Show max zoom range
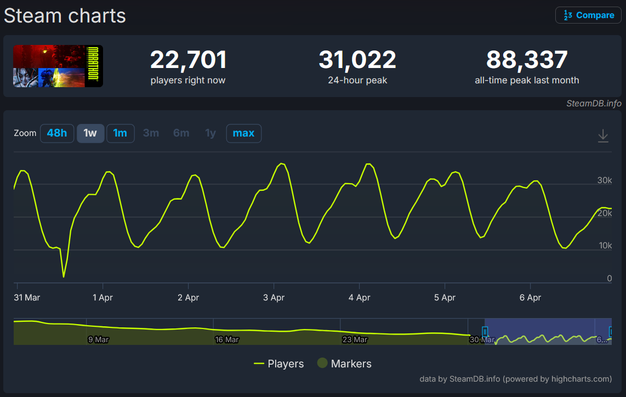626x397 pixels. 243,133
